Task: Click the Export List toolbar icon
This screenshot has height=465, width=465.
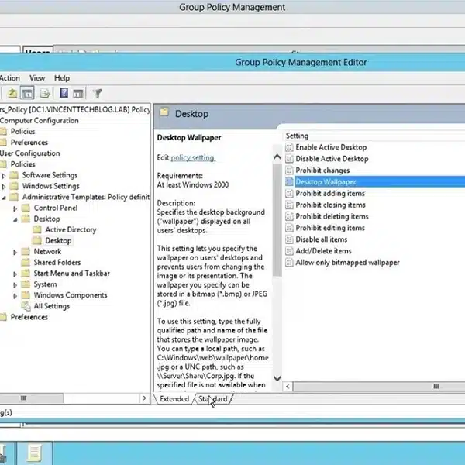Action: 44,93
